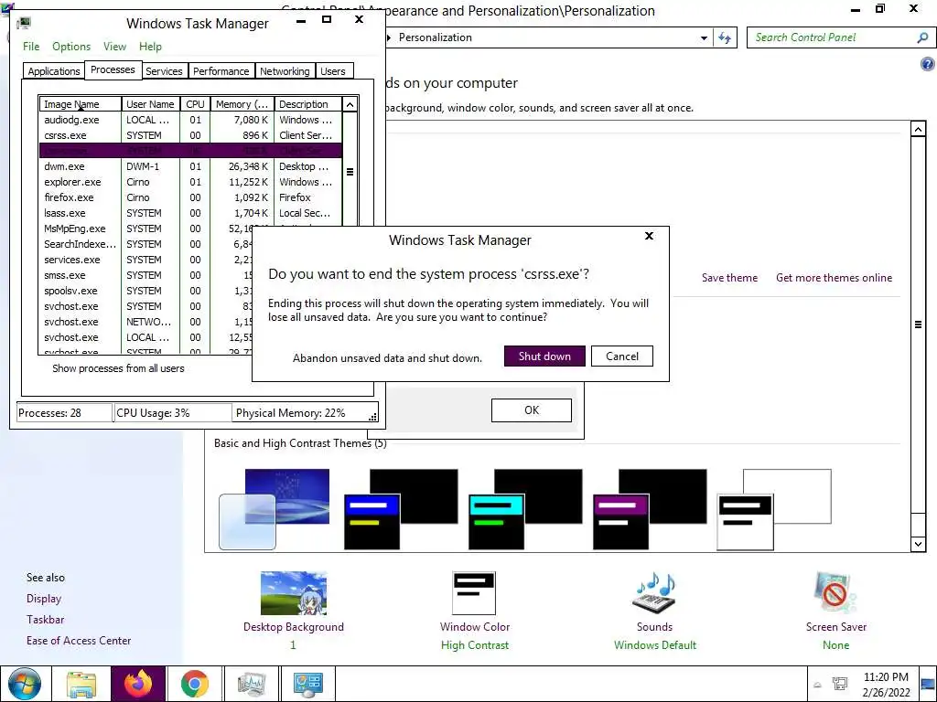Select the cyan-titled High Contrast theme
Viewport: 937px width, 702px height.
click(525, 508)
